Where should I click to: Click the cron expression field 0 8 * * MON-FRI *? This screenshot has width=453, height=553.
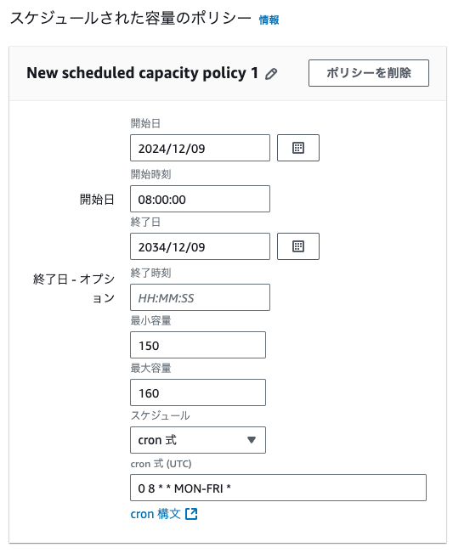click(x=279, y=488)
